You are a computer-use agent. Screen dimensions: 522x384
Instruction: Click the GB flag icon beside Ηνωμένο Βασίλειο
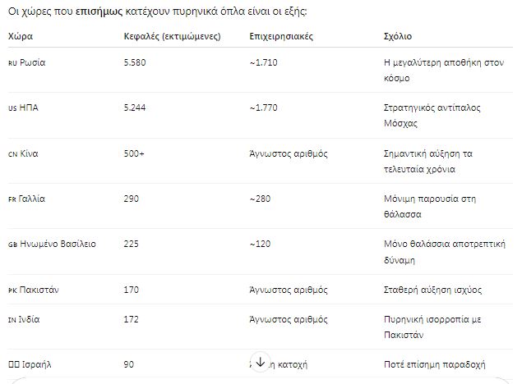12,245
